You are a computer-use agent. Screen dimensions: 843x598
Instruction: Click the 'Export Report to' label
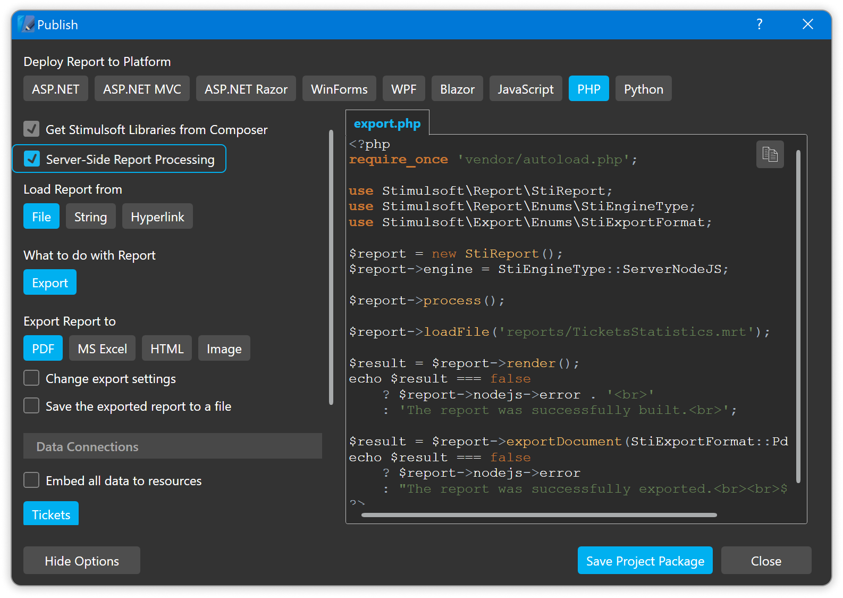click(70, 321)
